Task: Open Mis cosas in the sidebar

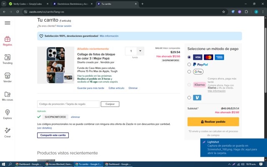Action: click(x=8, y=96)
